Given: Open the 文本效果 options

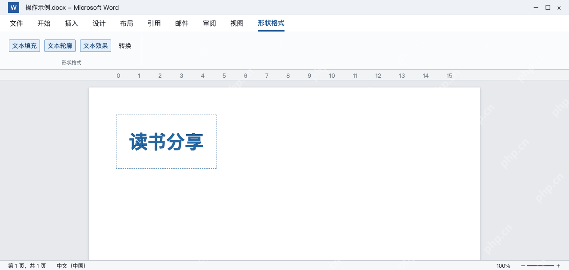Looking at the screenshot, I should (96, 46).
